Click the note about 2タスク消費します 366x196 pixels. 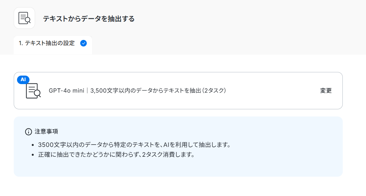click(x=116, y=154)
